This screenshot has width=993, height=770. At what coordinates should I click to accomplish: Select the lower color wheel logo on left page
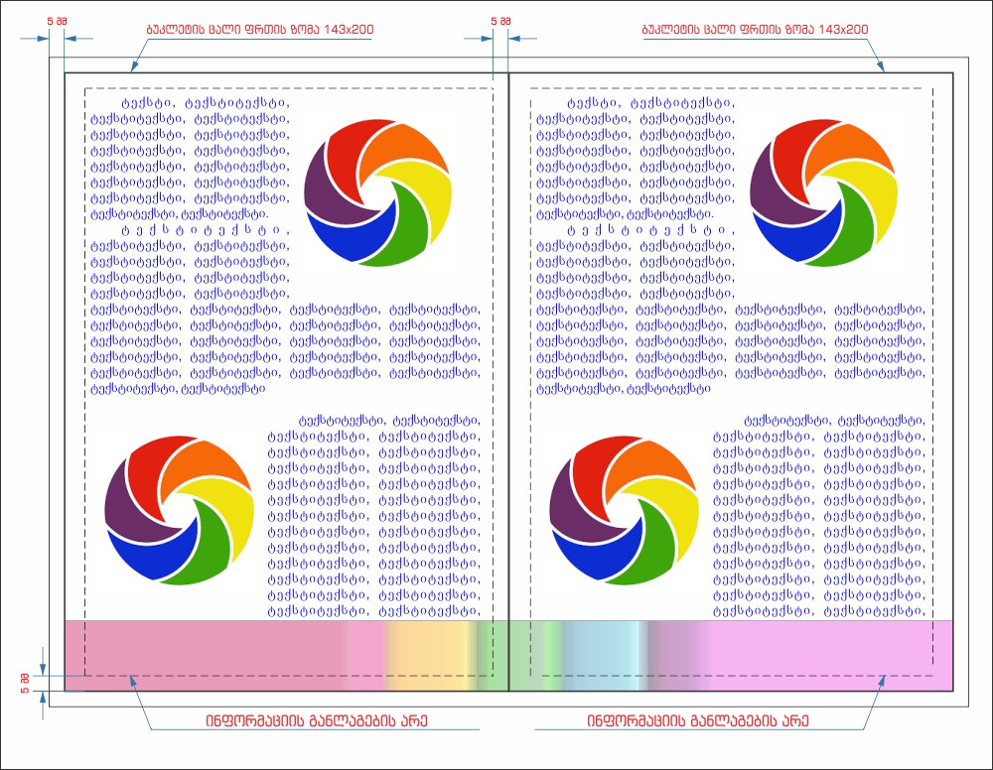pyautogui.click(x=179, y=509)
